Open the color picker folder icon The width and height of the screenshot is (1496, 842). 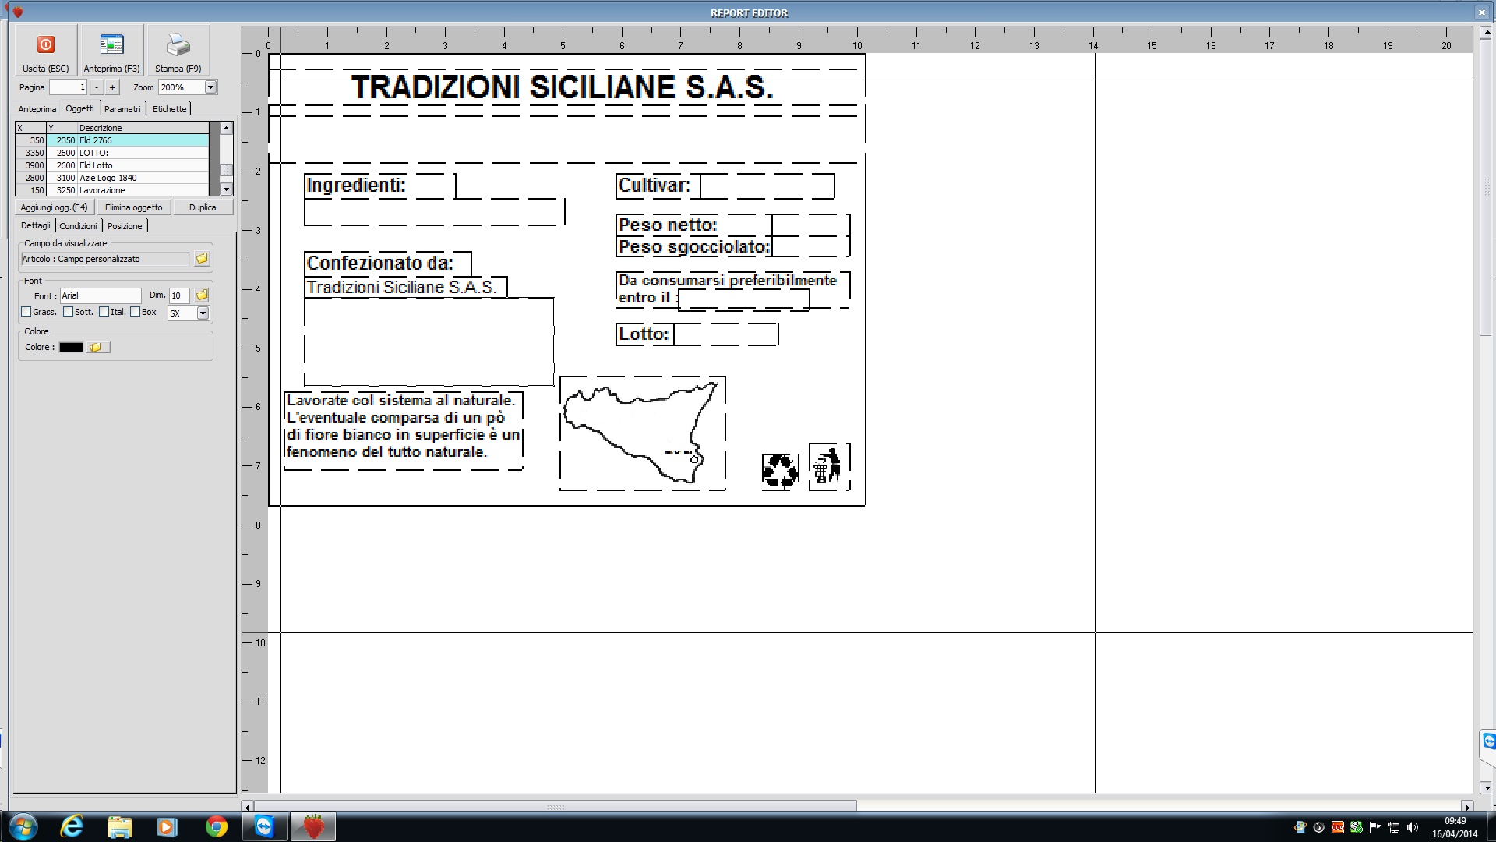pos(97,347)
